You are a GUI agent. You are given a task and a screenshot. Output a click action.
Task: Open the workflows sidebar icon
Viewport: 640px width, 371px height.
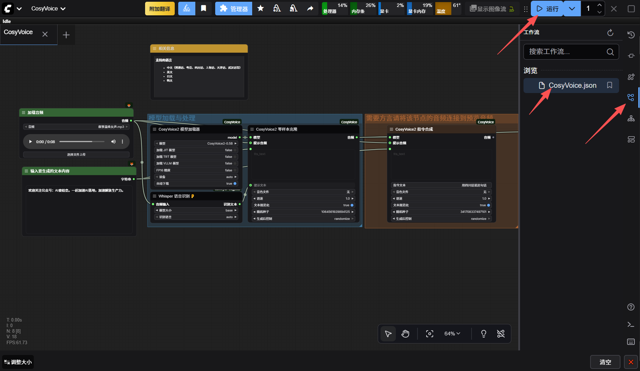[x=631, y=98]
